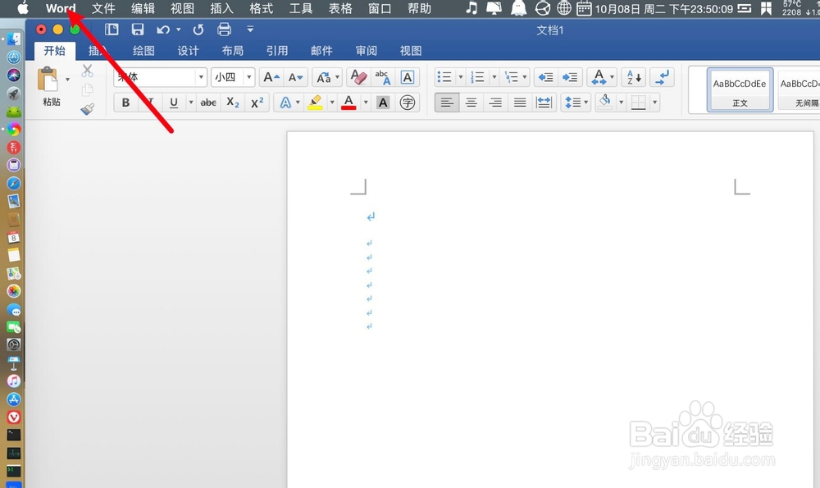Viewport: 820px width, 488px height.
Task: Toggle left alignment button
Action: (x=447, y=102)
